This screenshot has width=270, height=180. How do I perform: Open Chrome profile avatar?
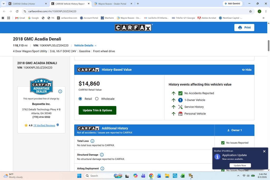tap(259, 11)
